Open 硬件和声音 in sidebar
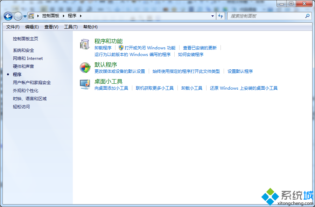The image size is (315, 207). [23, 67]
